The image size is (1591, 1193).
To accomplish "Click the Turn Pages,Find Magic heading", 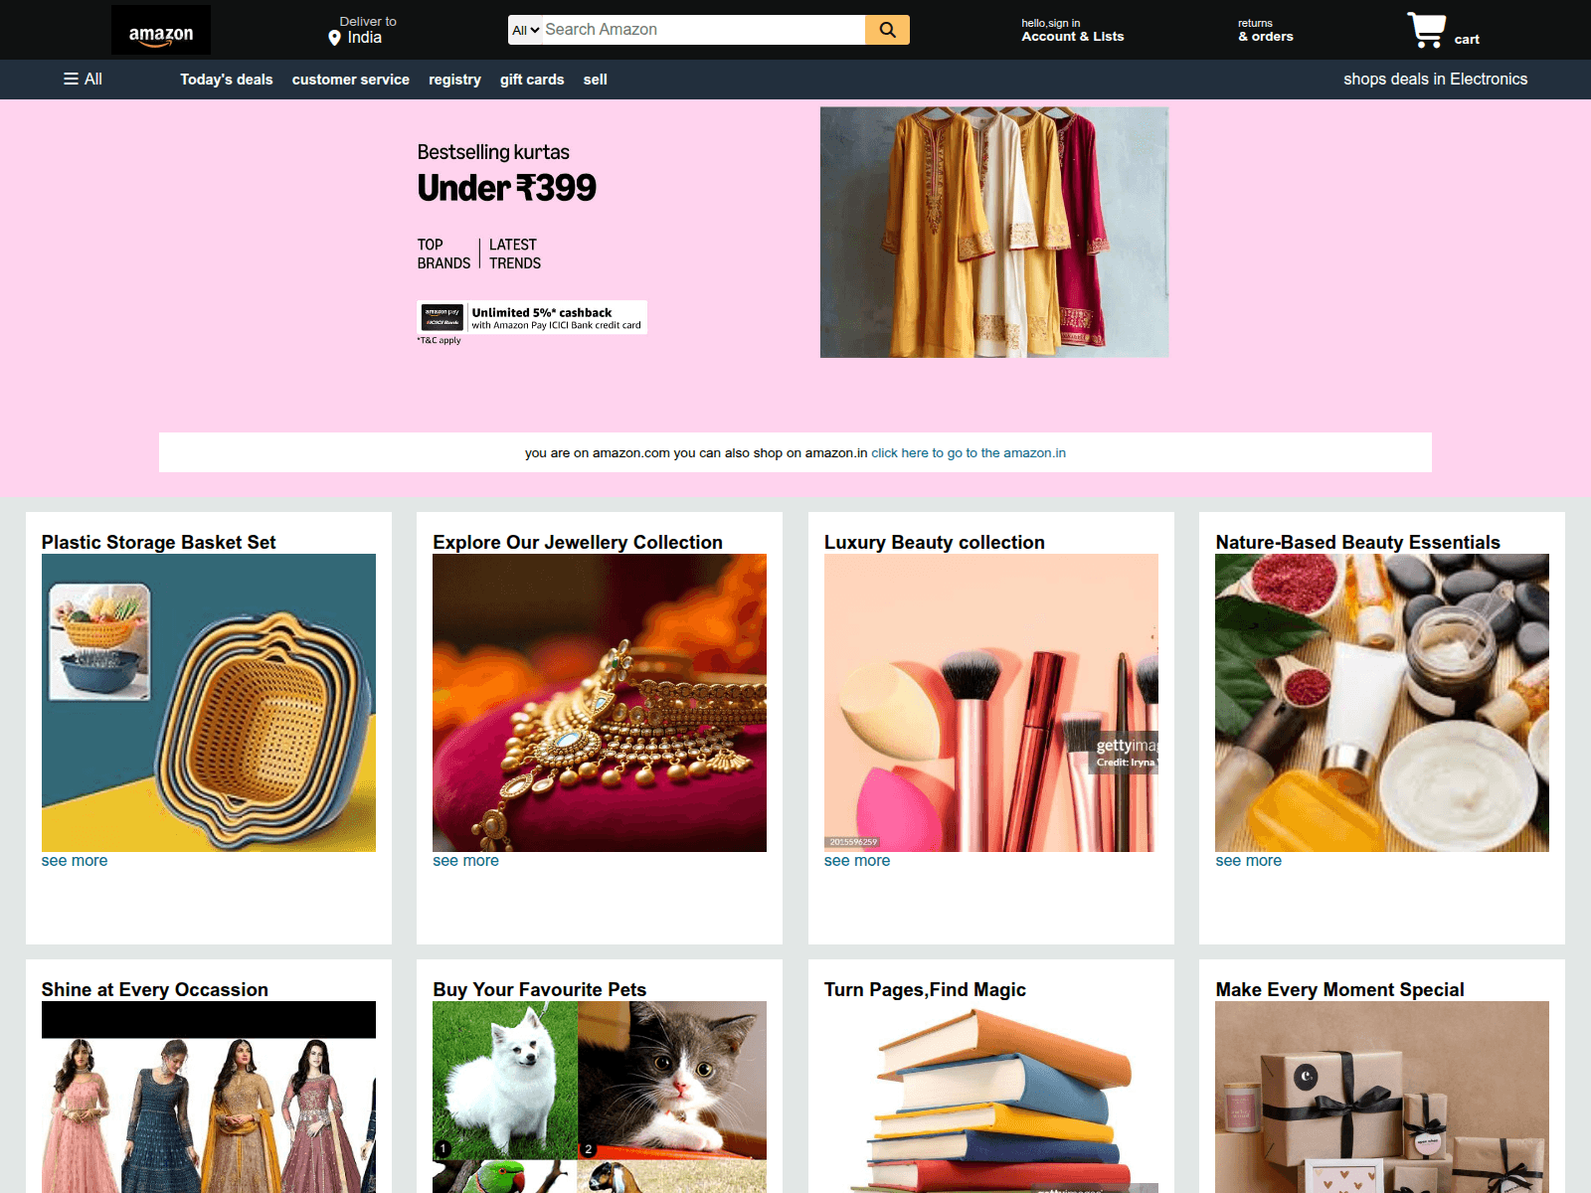I will (925, 989).
